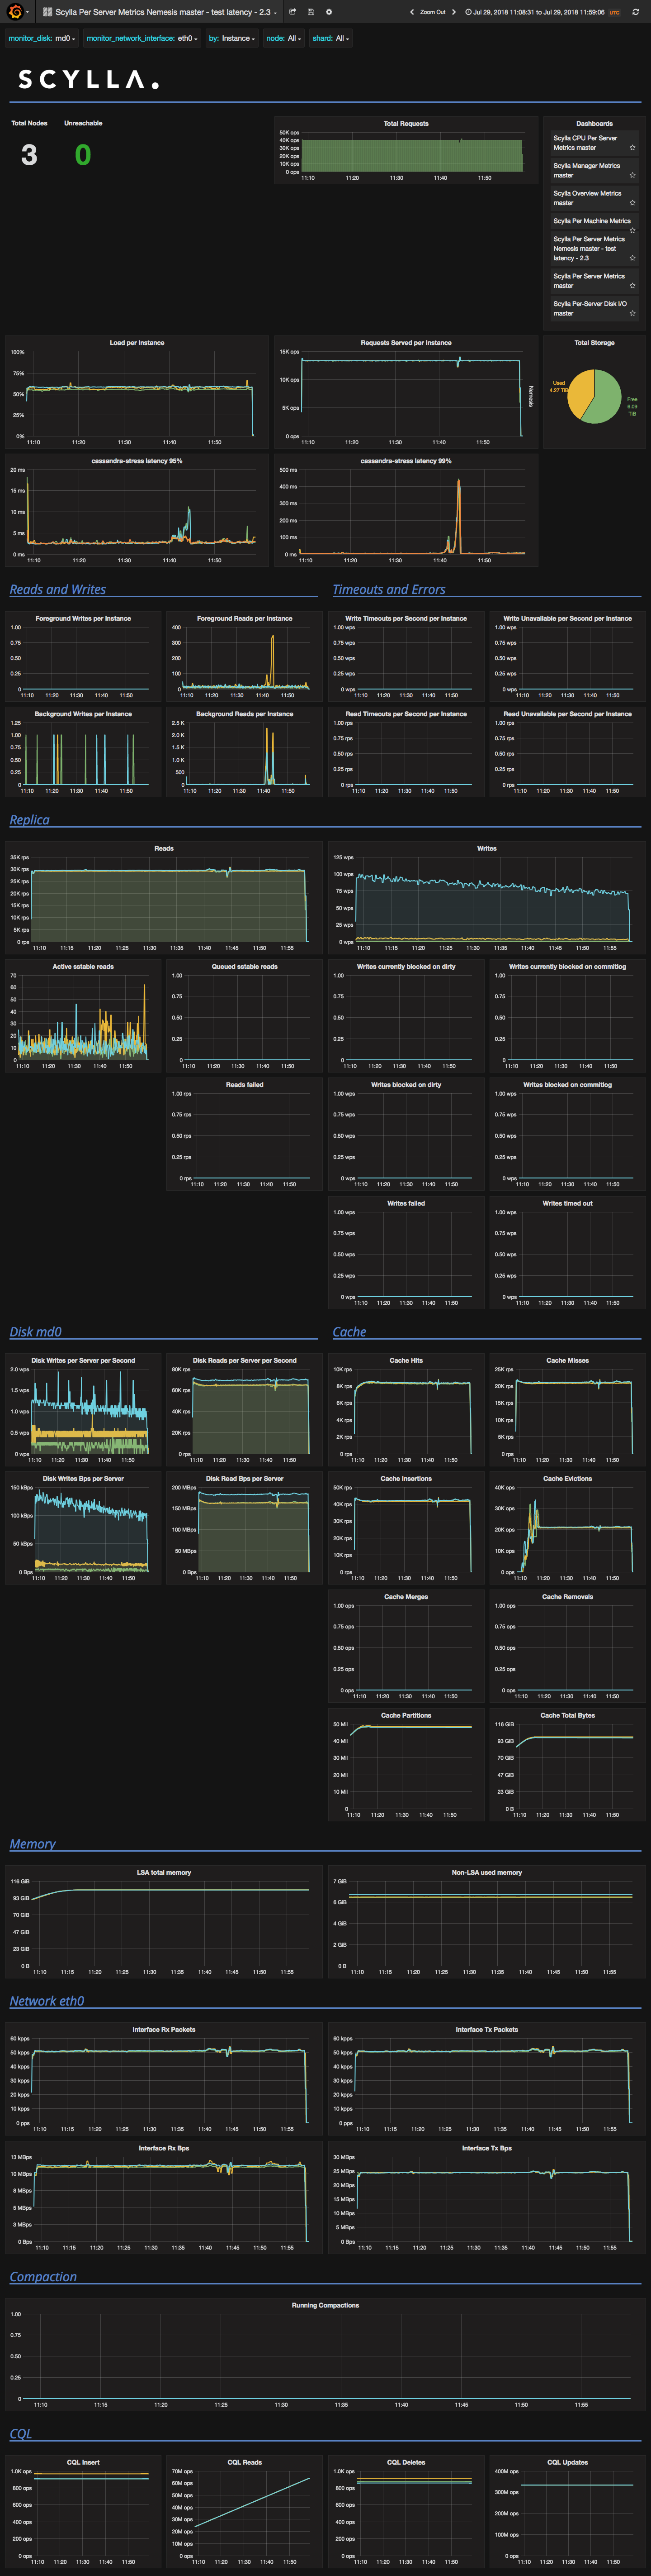Open Disk Writes Bps per Server menu
Image resolution: width=651 pixels, height=2576 pixels.
83,1478
